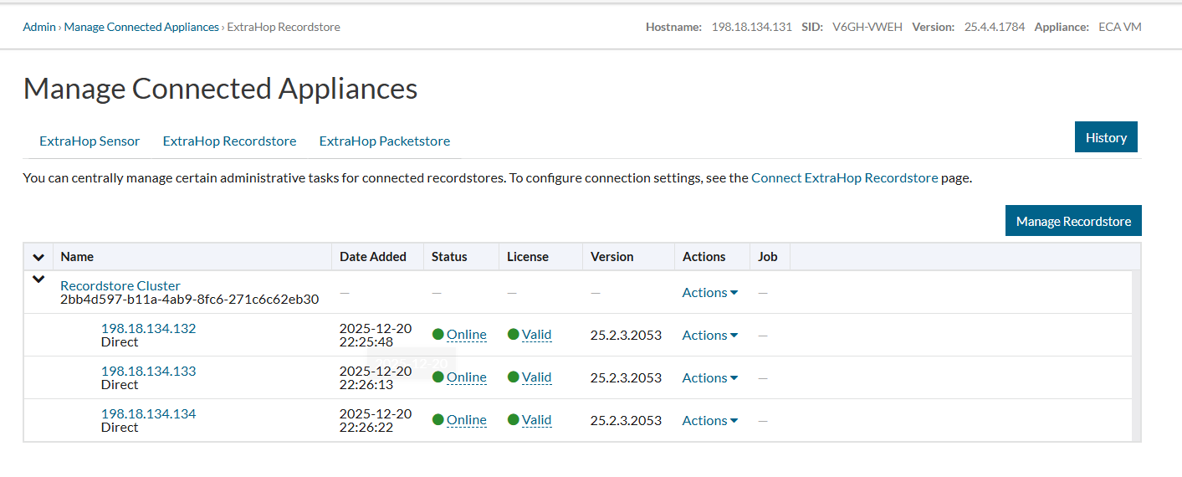The width and height of the screenshot is (1182, 477).
Task: Click Direct label under 198.18.134.133
Action: pos(120,384)
